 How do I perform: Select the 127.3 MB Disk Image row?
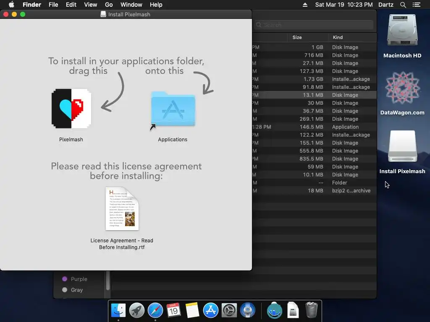coord(314,71)
